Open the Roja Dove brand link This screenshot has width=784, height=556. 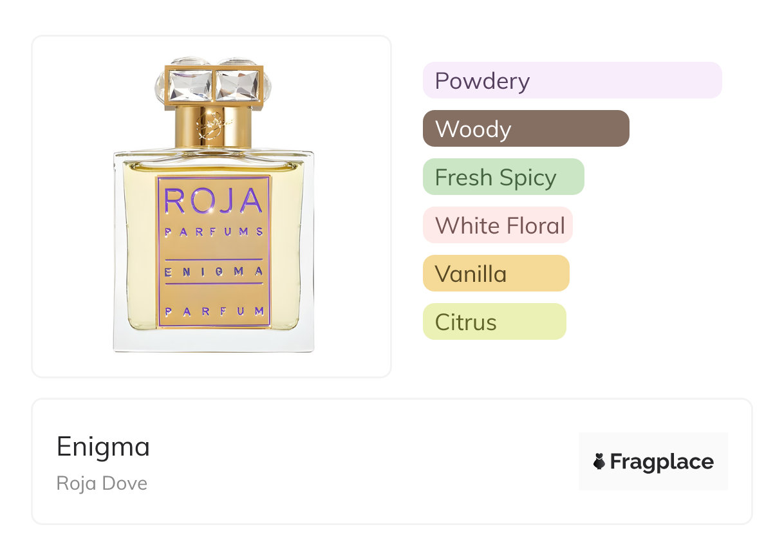(102, 483)
